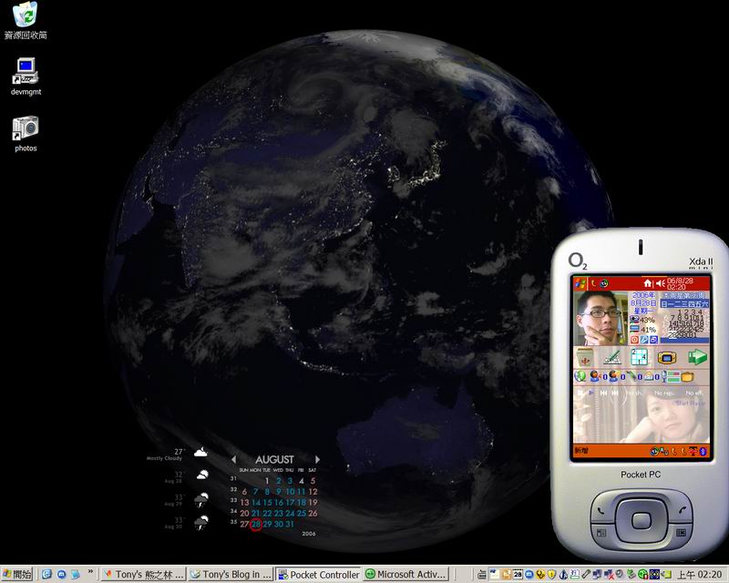The height and width of the screenshot is (583, 729).
Task: Tap the phone icon in Pocket PC titlebar
Action: point(594,283)
